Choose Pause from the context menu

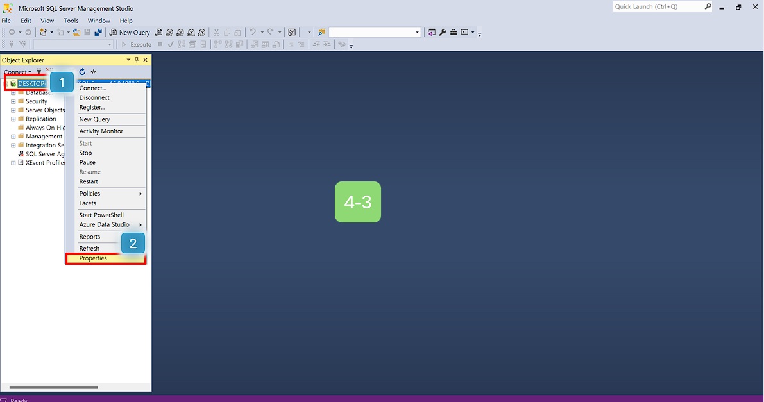click(x=106, y=162)
